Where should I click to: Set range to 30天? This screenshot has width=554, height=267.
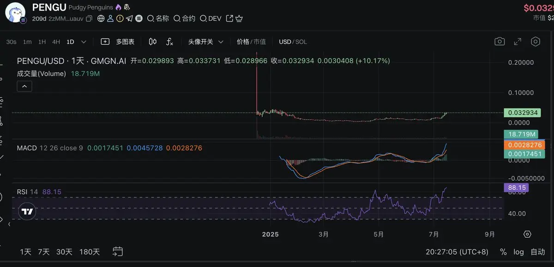click(65, 252)
